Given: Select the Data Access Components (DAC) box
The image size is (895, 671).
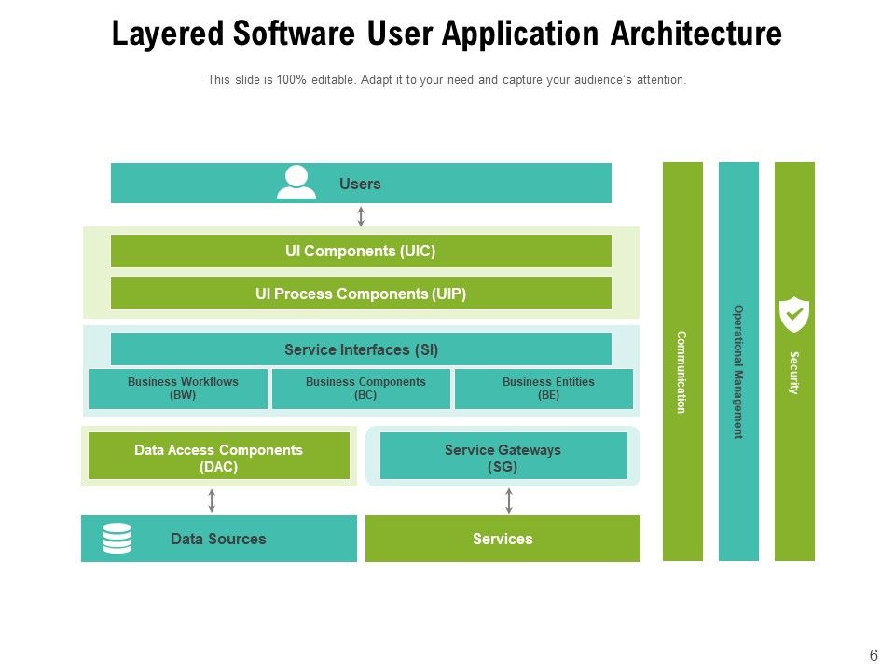Looking at the screenshot, I should 218,456.
